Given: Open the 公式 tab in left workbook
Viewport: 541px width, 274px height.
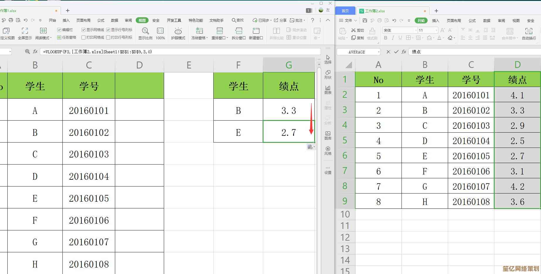Looking at the screenshot, I should 101,20.
